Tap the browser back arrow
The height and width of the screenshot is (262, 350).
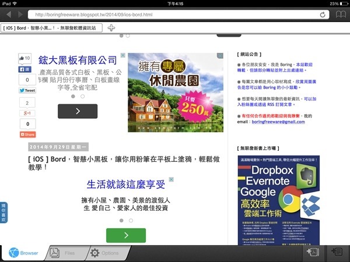coord(9,15)
